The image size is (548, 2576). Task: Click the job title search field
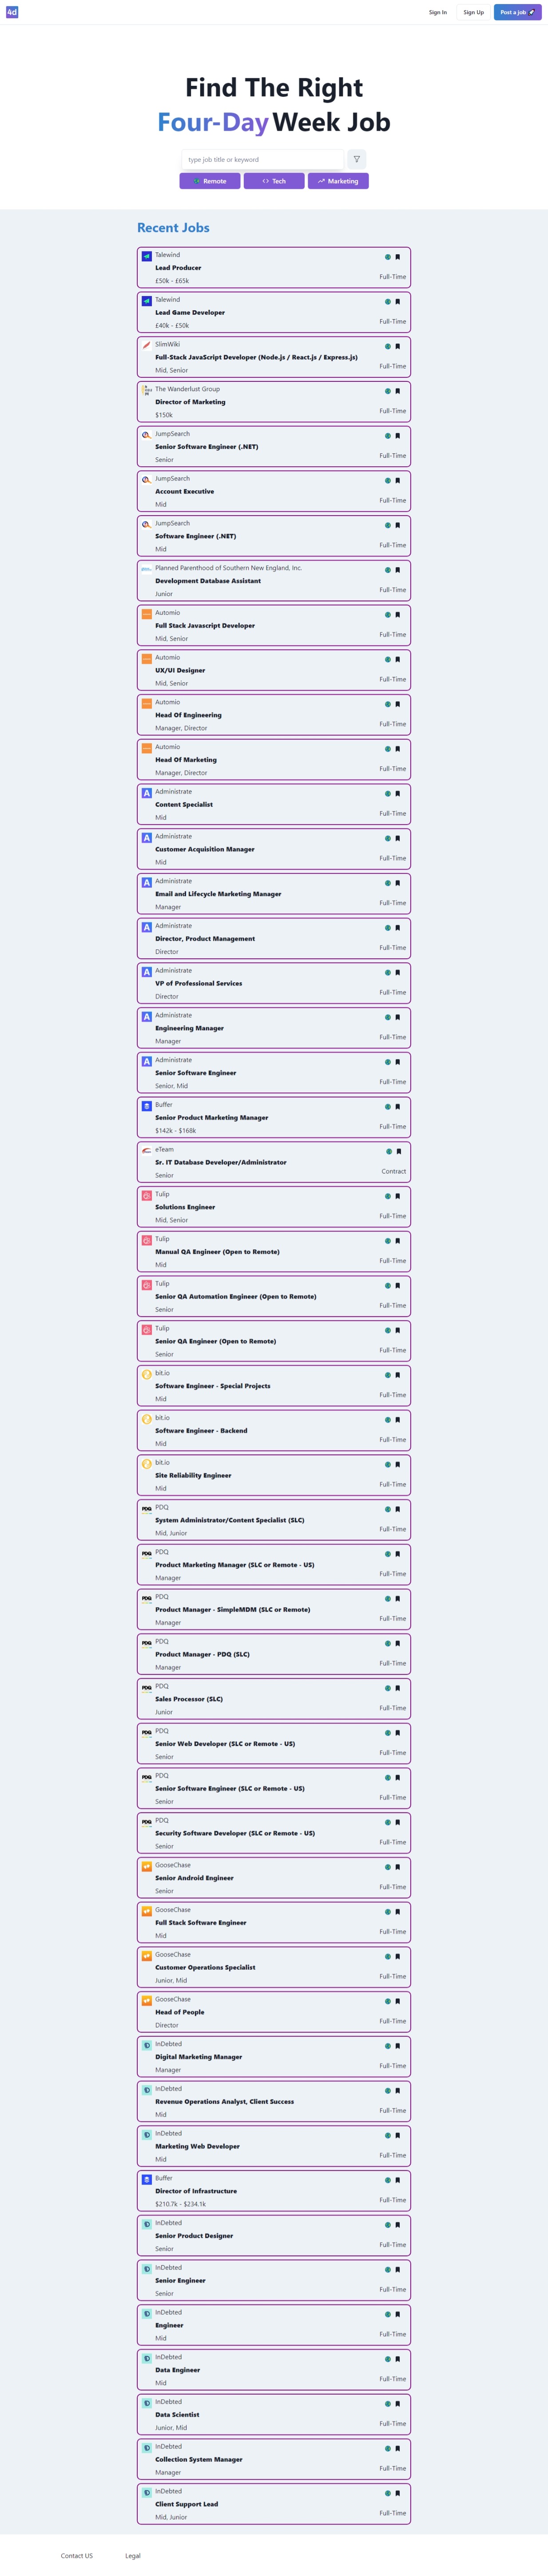262,159
